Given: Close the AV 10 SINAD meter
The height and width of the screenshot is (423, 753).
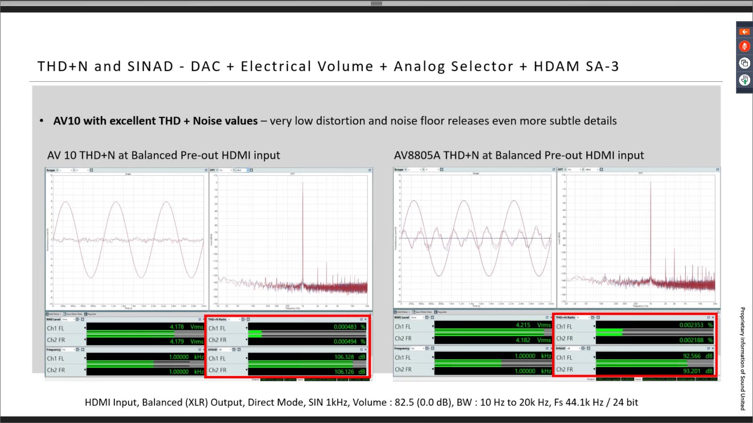Looking at the screenshot, I should tap(366, 350).
